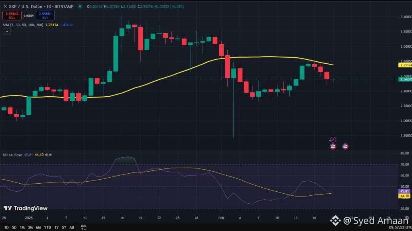Click the 3.40000 price axis label
The width and height of the screenshot is (412, 231).
[406, 17]
